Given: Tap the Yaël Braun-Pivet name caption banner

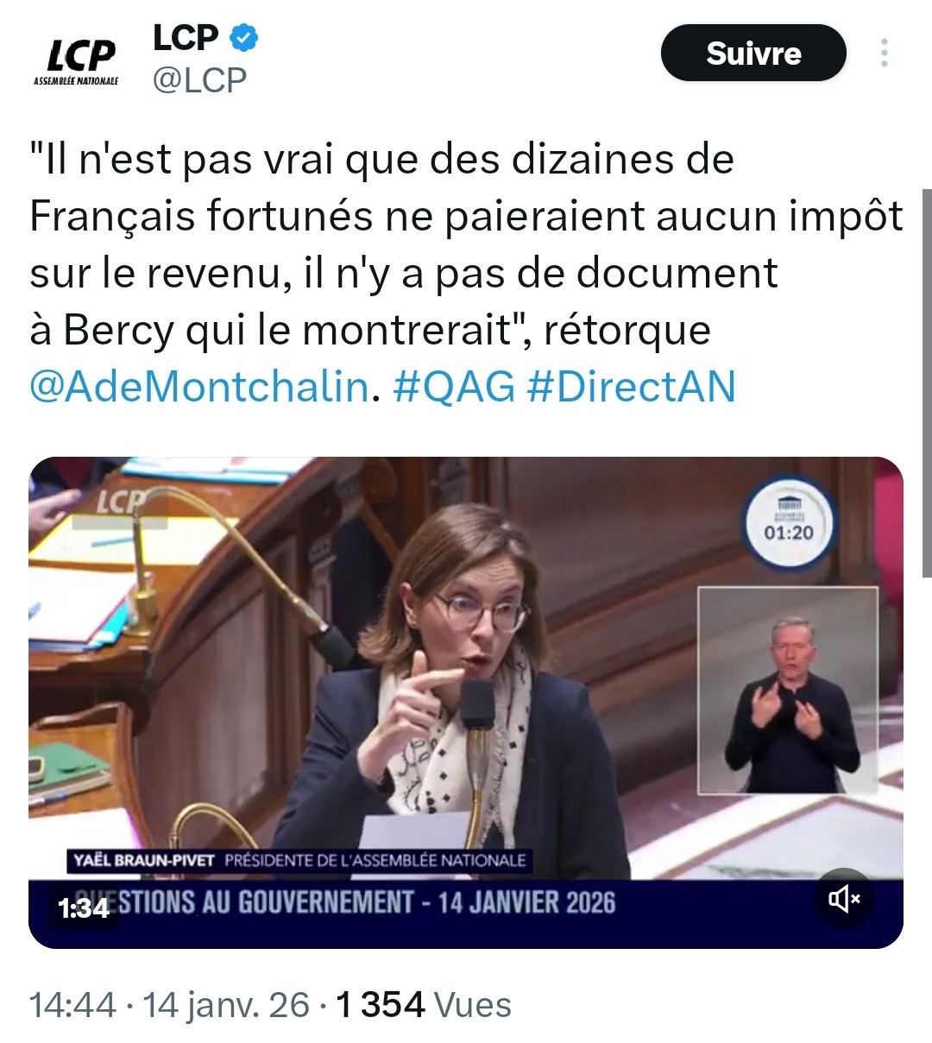Looking at the screenshot, I should tap(299, 860).
